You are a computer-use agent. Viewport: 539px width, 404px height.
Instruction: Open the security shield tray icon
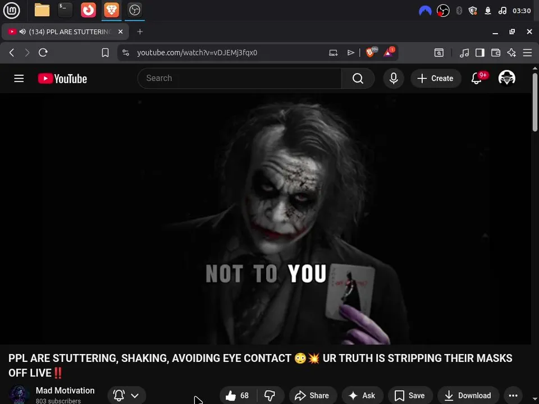click(x=473, y=11)
